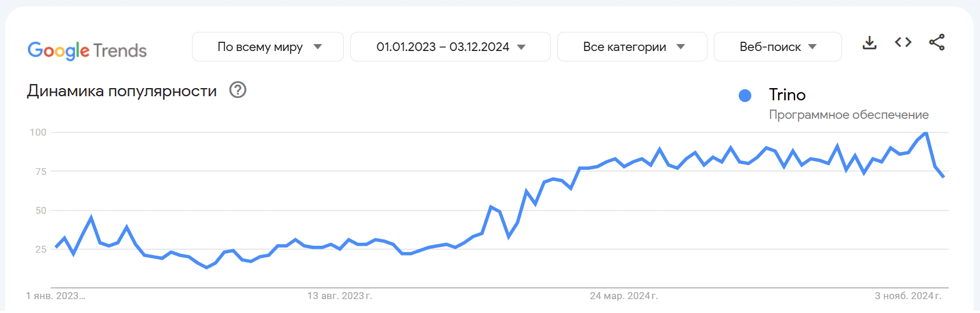Viewport: 980px width, 313px height.
Task: Expand the 01.01.2023 – 03.12.2024 date range
Action: (x=450, y=47)
